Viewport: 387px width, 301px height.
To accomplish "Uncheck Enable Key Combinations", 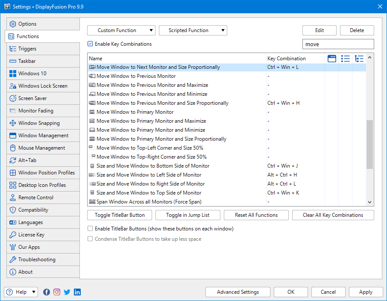I will [x=89, y=44].
